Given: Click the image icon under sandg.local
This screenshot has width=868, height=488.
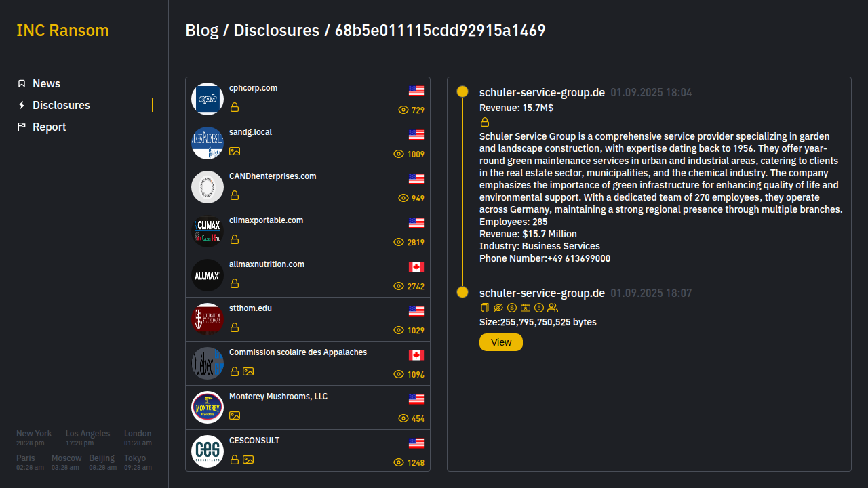Looking at the screenshot, I should [235, 151].
